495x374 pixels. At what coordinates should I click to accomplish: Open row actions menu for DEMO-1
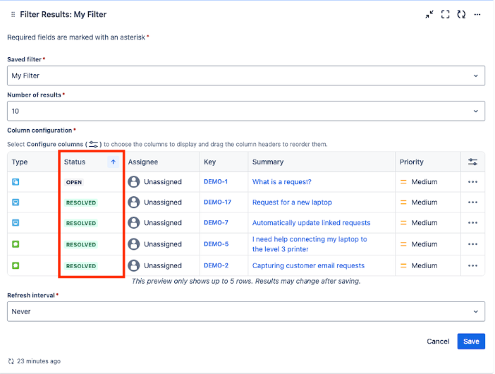[x=472, y=182]
